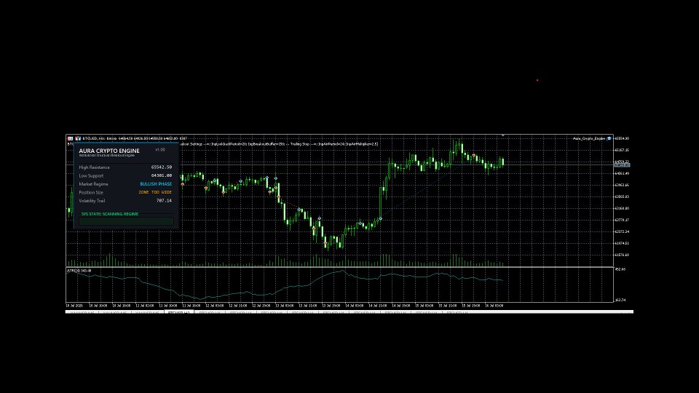Click the Market Regime label
The height and width of the screenshot is (393, 699).
pos(94,184)
